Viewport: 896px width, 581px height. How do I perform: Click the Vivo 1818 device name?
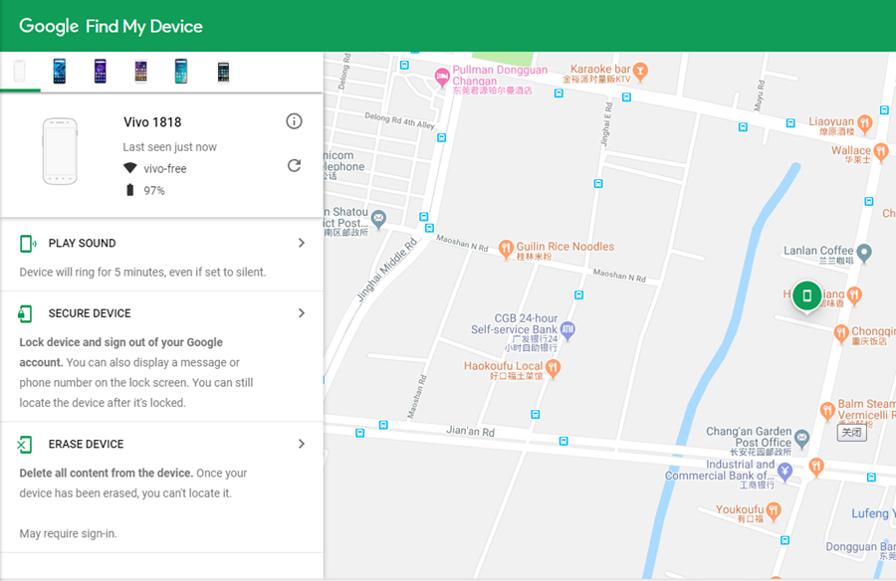coord(152,122)
